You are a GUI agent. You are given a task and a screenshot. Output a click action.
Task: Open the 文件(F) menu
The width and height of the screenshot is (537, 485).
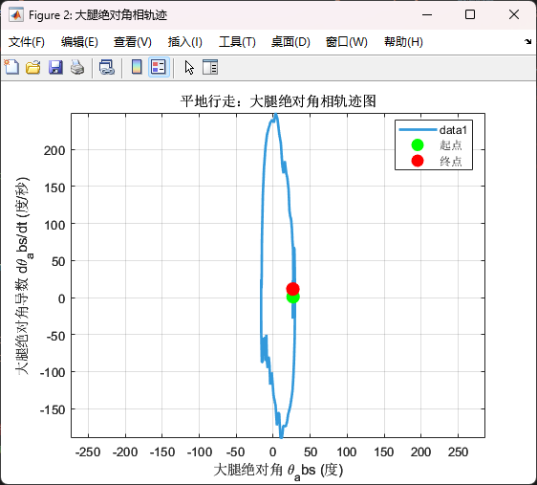click(27, 42)
